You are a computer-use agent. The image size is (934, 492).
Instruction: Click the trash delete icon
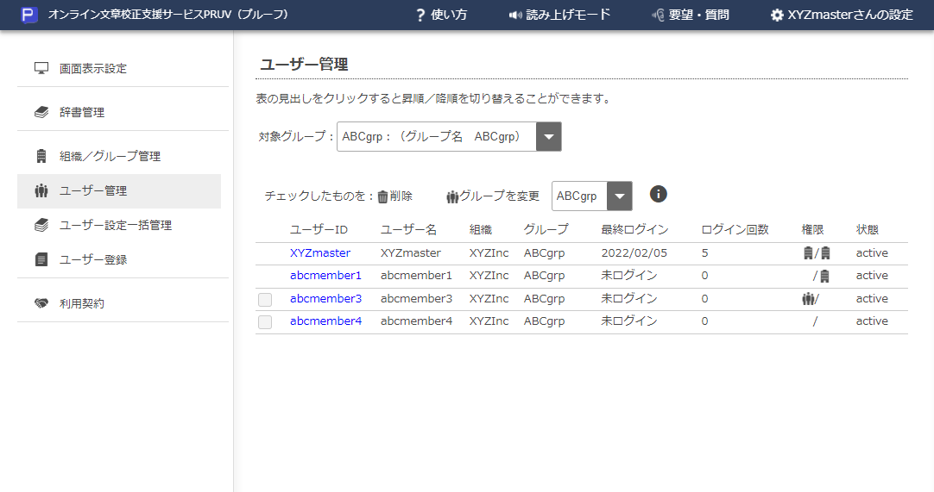(x=383, y=196)
